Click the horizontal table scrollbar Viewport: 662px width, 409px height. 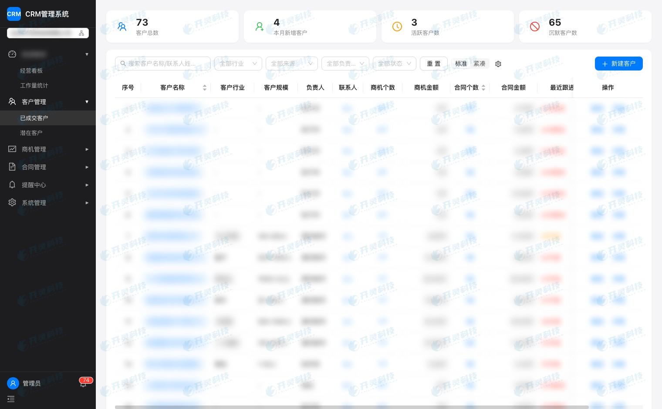tap(352, 407)
